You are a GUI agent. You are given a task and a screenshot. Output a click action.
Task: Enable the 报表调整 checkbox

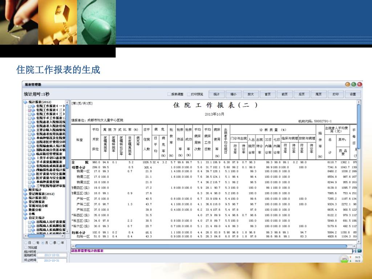coord(169,94)
